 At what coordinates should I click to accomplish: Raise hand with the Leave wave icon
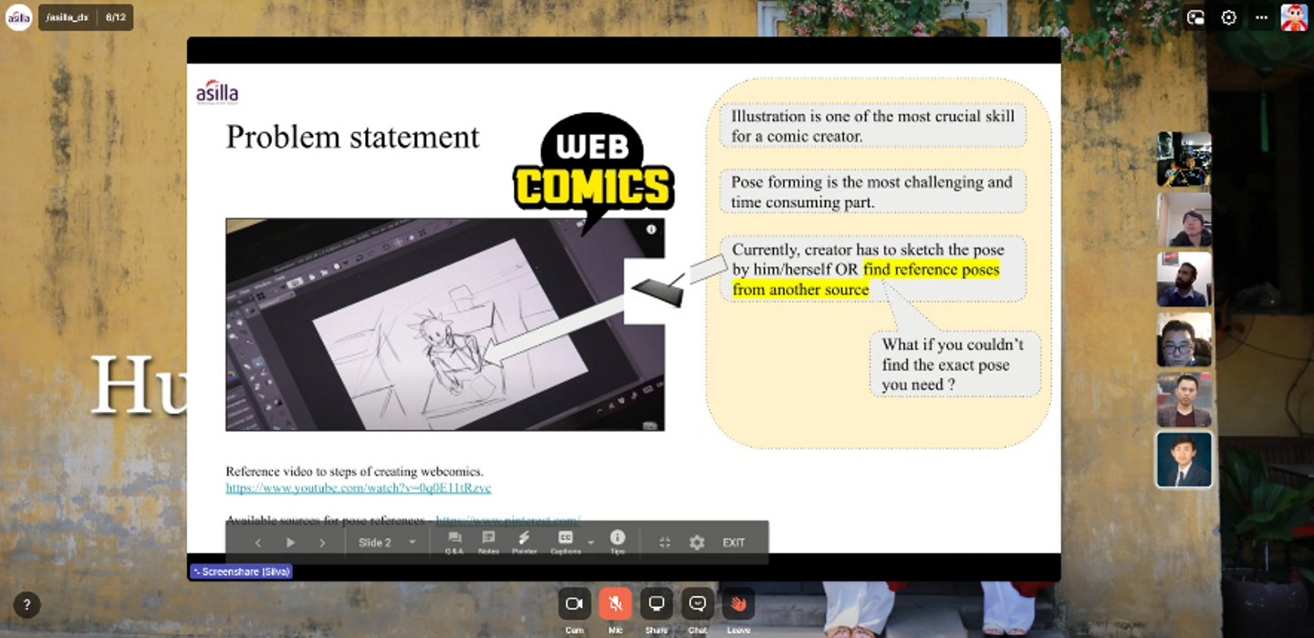[738, 603]
